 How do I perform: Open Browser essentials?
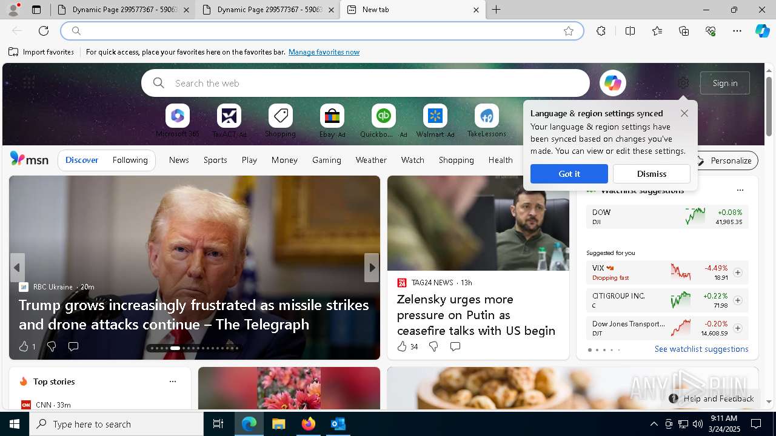tap(711, 31)
